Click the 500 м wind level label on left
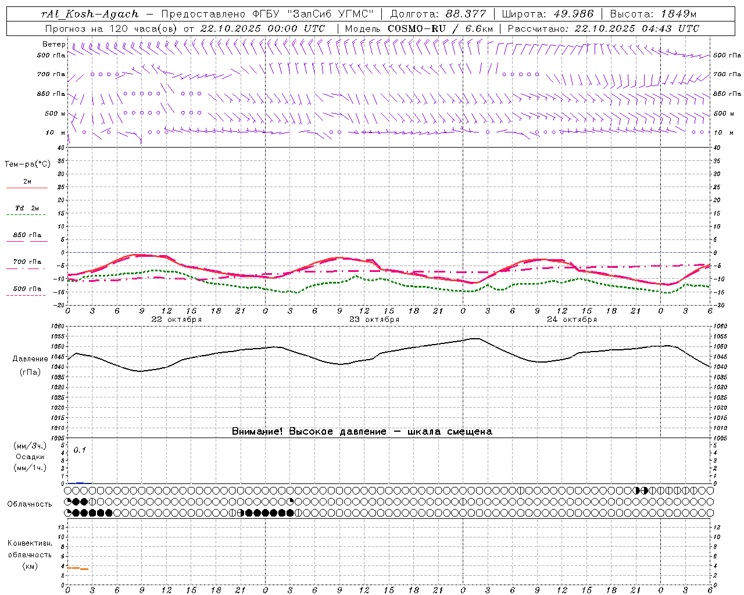 (x=56, y=113)
